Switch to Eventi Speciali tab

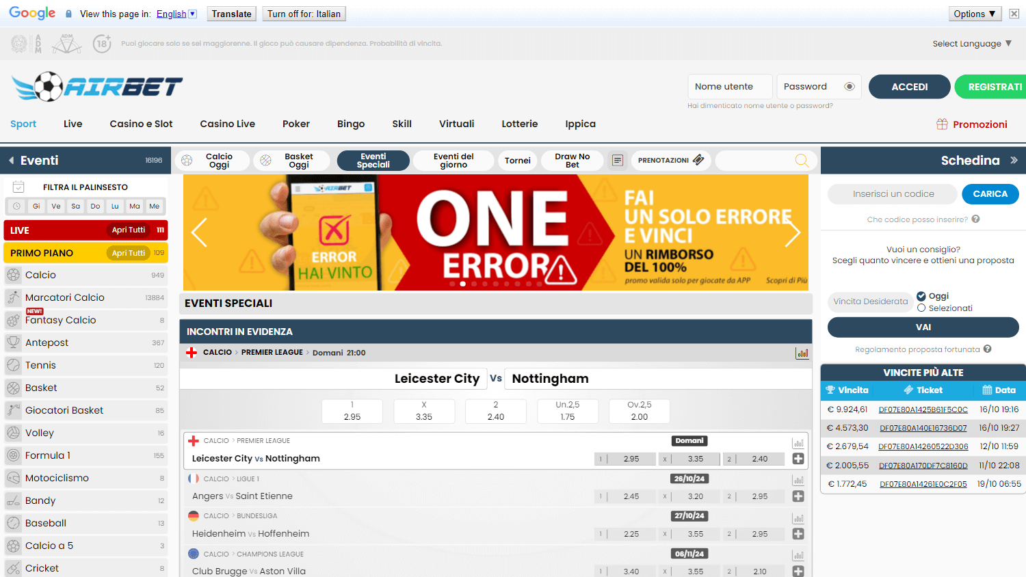[x=373, y=161]
